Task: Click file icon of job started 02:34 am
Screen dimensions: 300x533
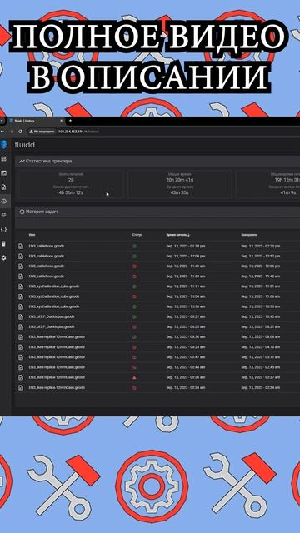Action: [x=21, y=387]
